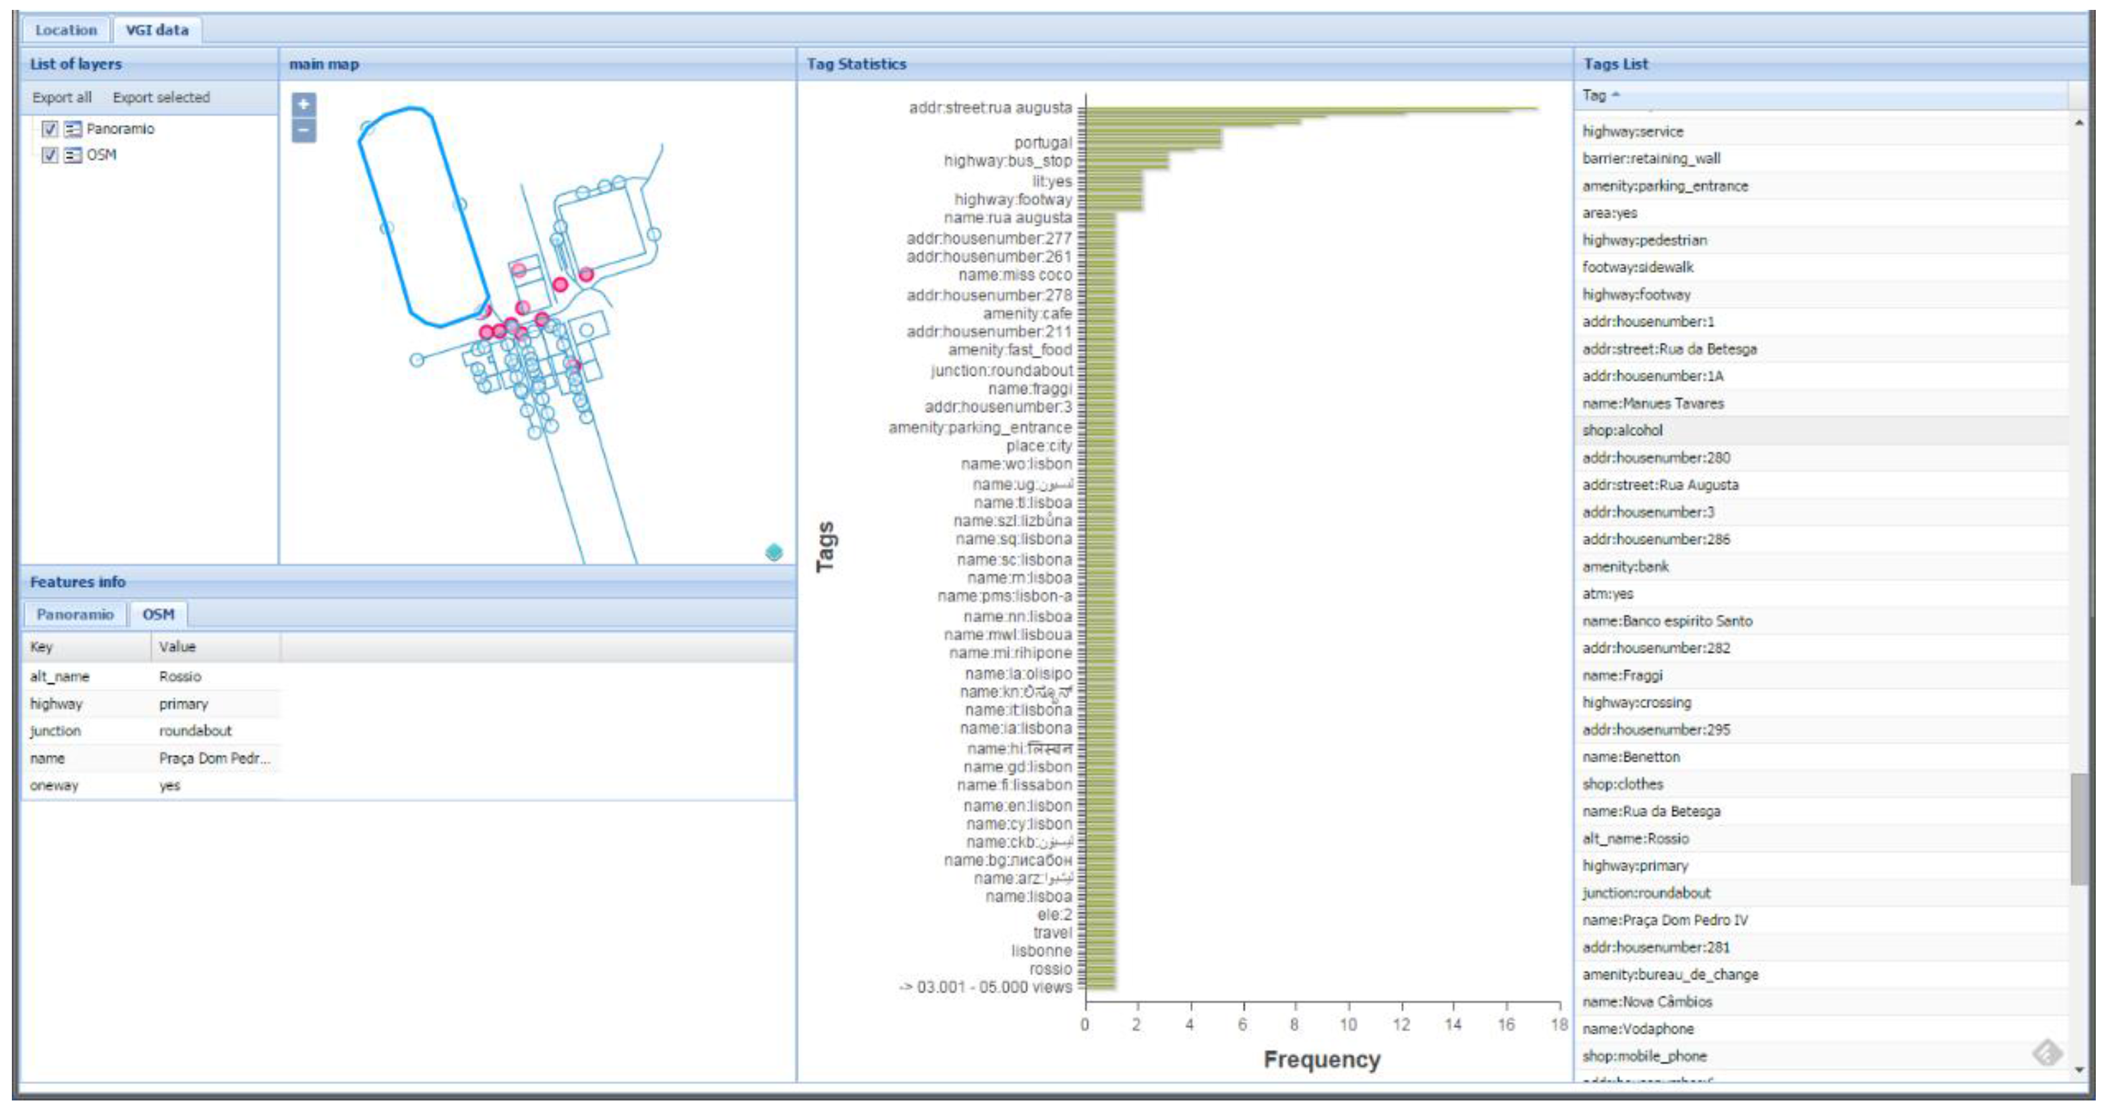Switch to the Location tab

tap(65, 30)
